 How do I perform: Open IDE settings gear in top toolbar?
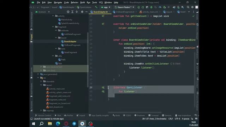pyautogui.click(x=192, y=7)
